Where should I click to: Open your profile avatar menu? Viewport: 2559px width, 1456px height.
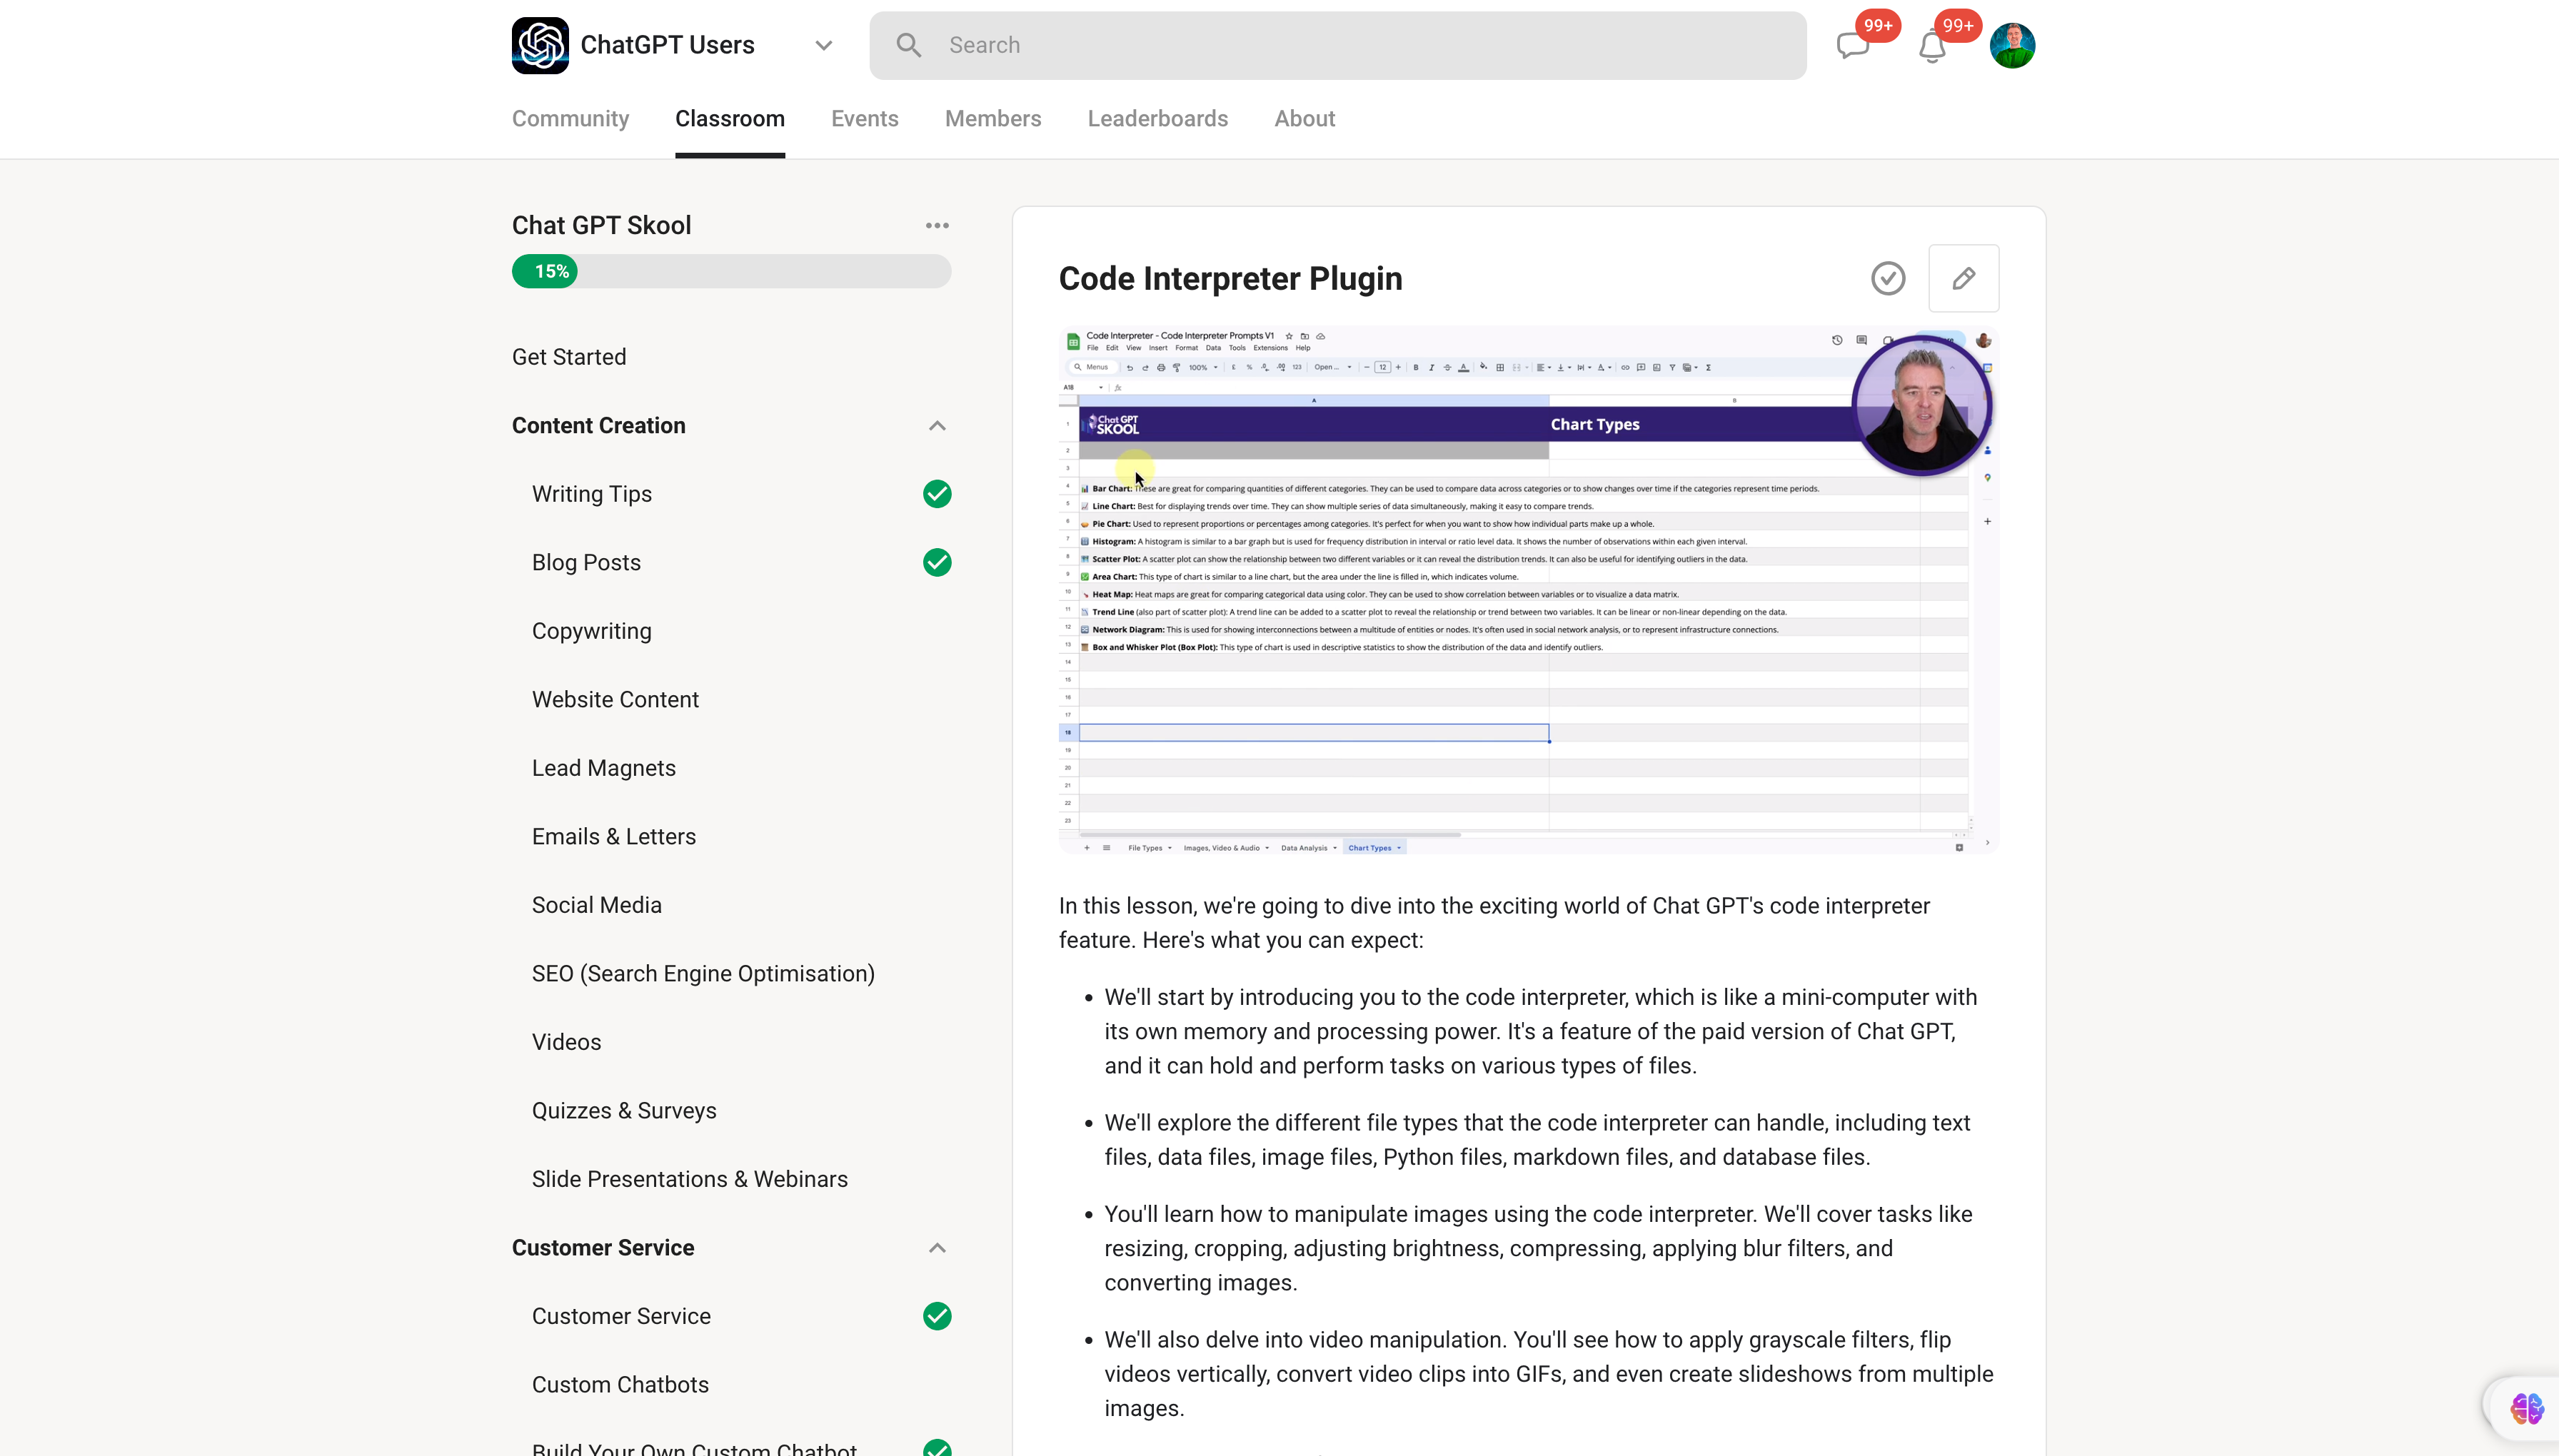tap(2013, 45)
